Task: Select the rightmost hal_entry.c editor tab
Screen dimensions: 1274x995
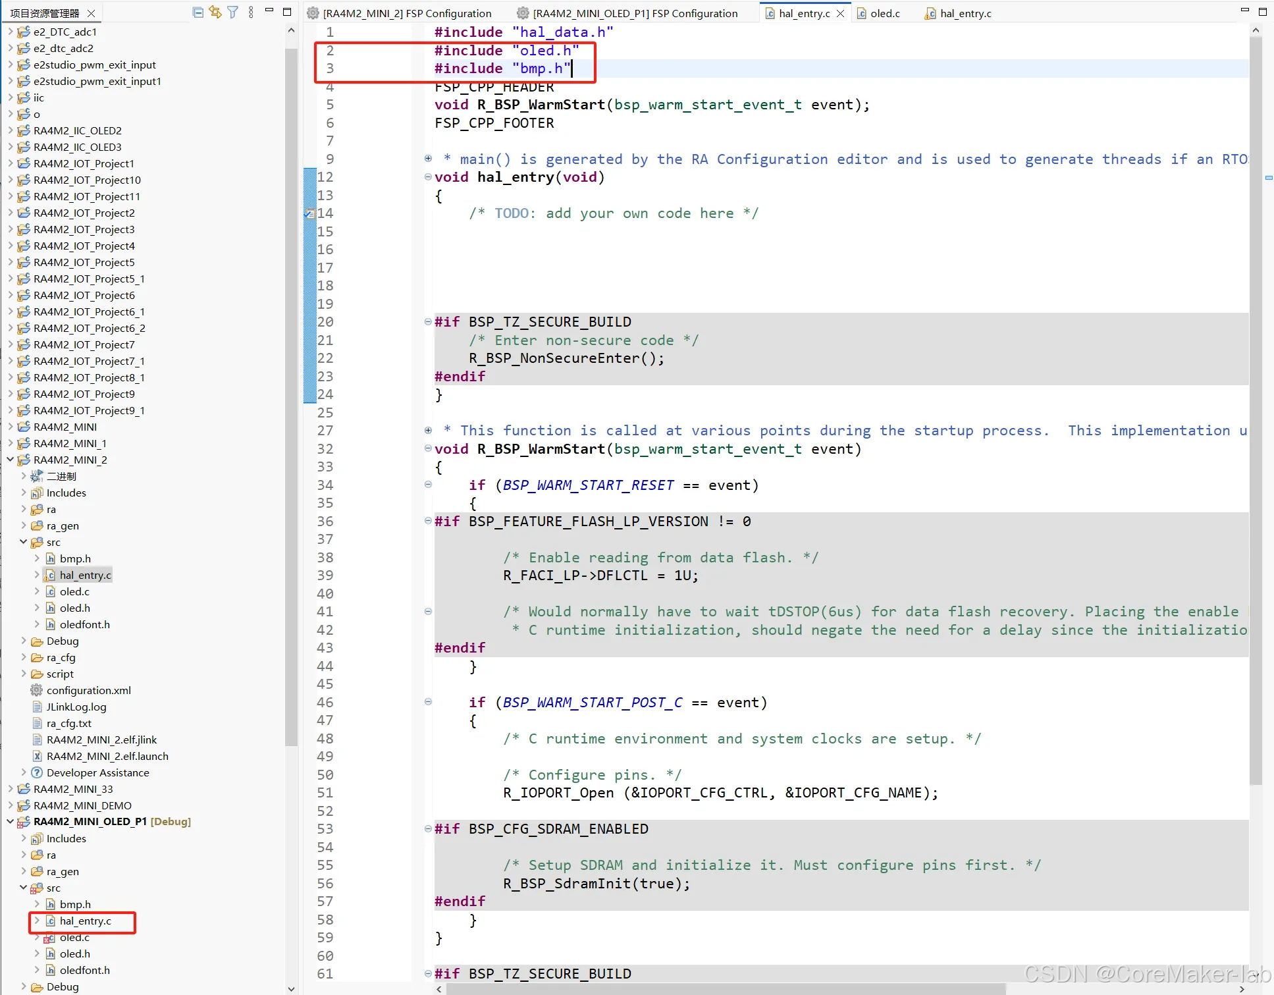Action: coord(958,13)
